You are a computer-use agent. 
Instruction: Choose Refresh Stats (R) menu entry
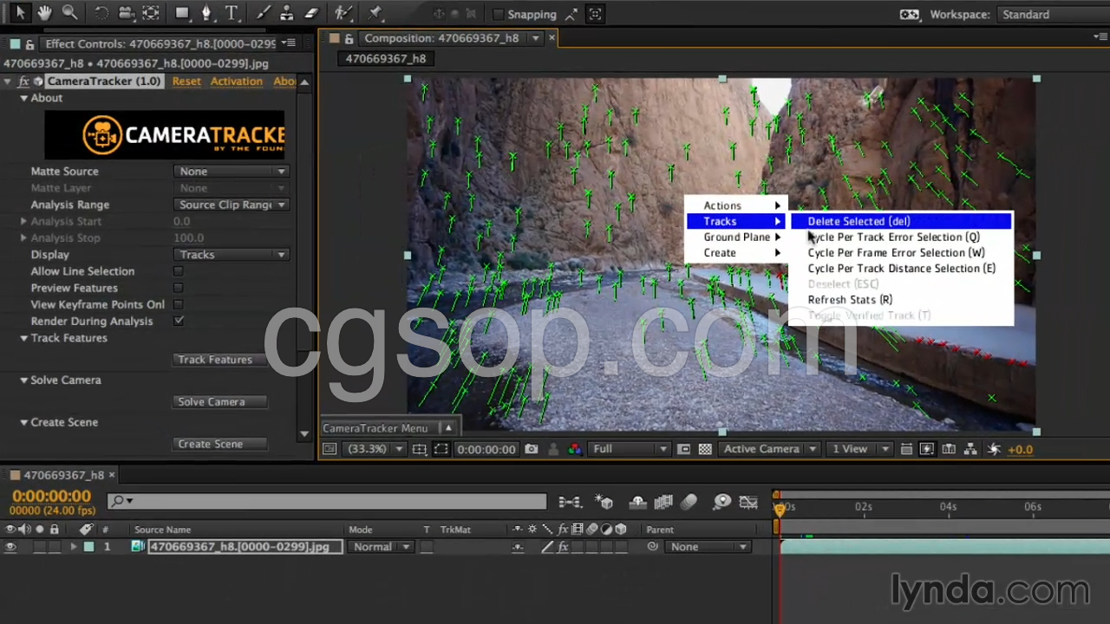[901, 299]
